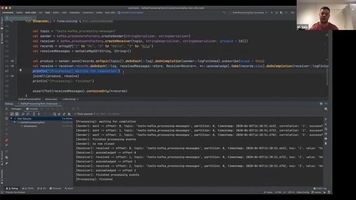Click runBlocking breadcrumb below the editor

click(70, 99)
